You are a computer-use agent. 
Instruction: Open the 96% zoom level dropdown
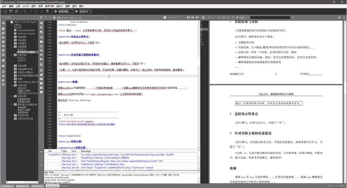coord(244,17)
